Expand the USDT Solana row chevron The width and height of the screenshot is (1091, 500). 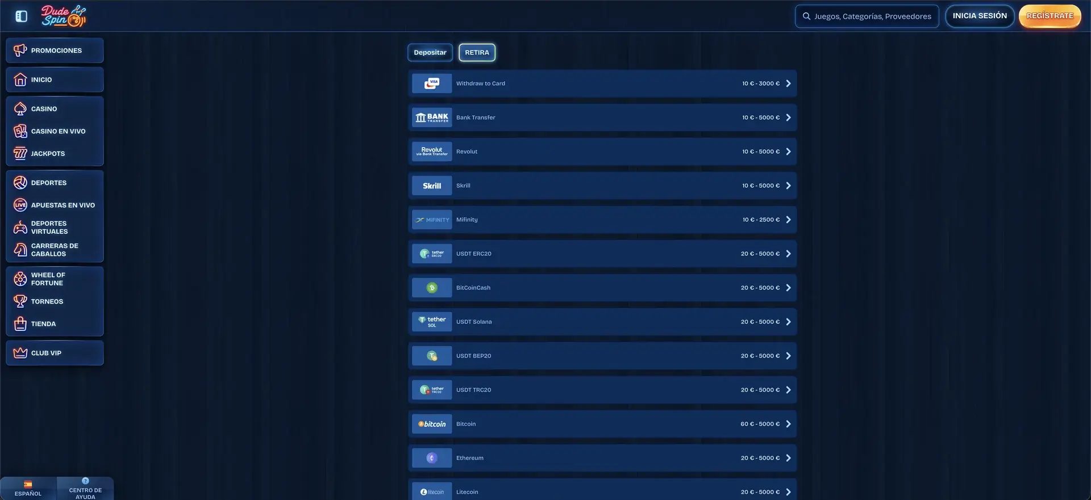[x=788, y=322]
